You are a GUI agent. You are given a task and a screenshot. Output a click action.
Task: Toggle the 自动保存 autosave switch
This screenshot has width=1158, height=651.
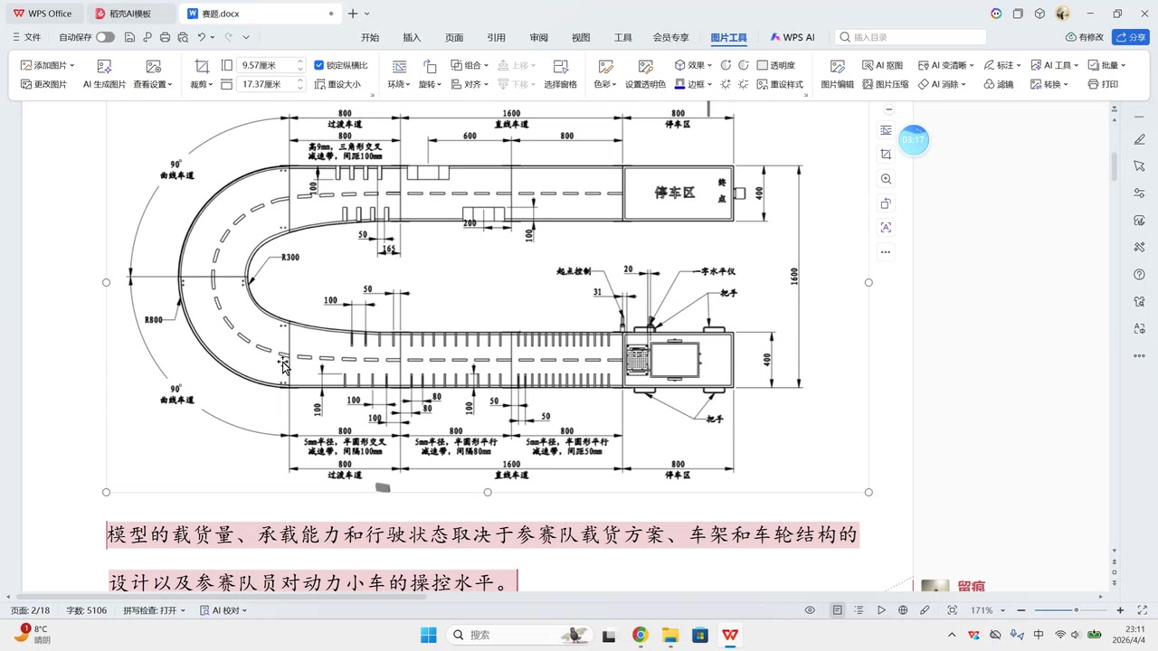coord(105,37)
